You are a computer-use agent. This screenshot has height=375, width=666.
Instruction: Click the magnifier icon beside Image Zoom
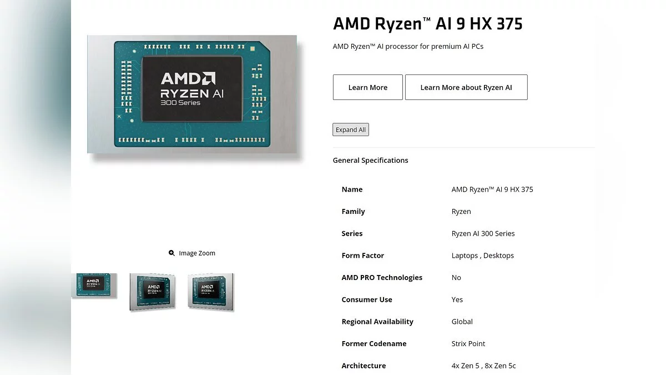coord(172,253)
